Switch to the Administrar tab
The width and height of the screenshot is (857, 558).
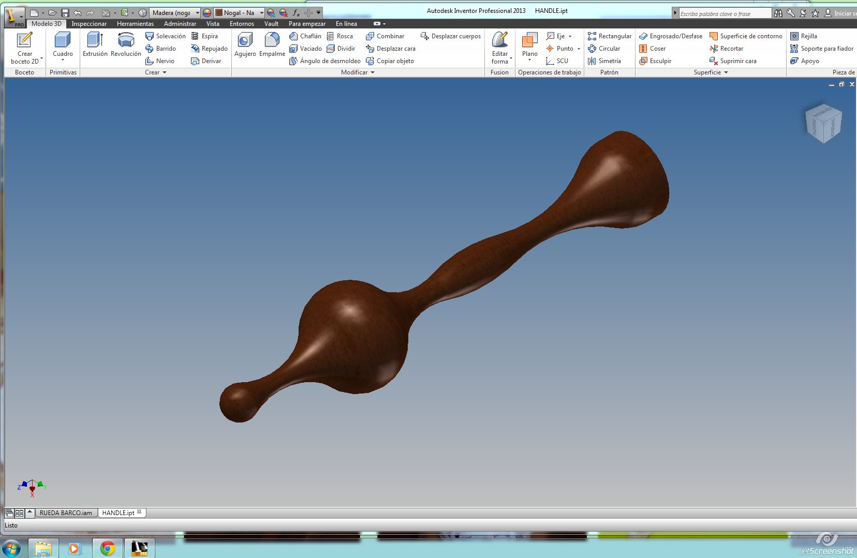pyautogui.click(x=180, y=24)
